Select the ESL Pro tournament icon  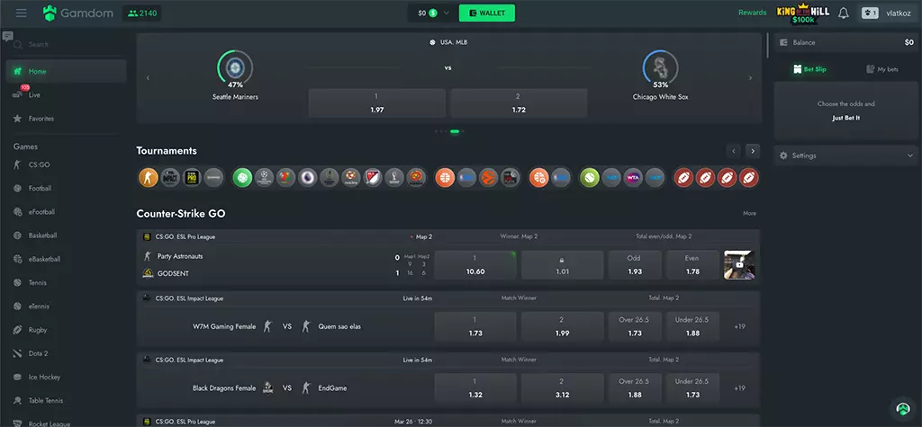(x=192, y=177)
